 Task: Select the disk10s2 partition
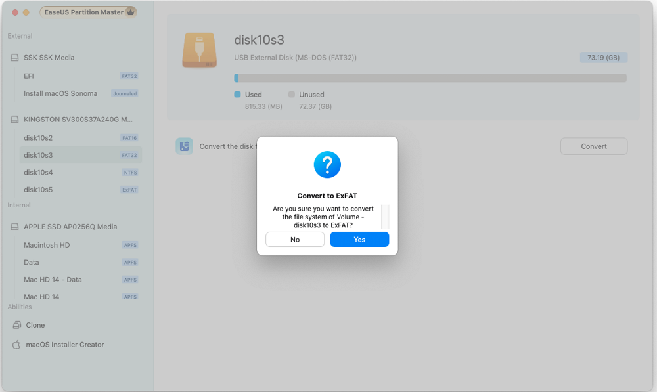(80, 138)
